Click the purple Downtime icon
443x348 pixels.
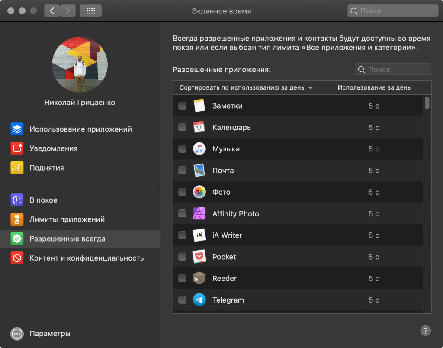point(17,200)
